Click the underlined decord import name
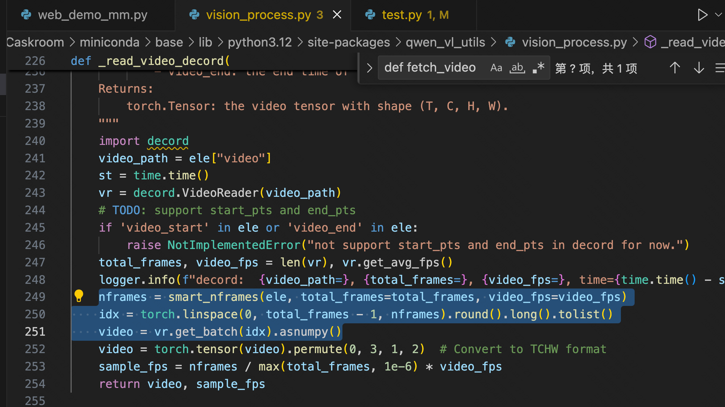725x407 pixels. click(168, 141)
